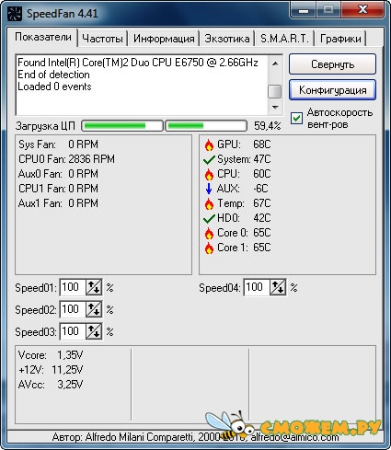Click the Свернуть button
The image size is (391, 450).
point(332,64)
